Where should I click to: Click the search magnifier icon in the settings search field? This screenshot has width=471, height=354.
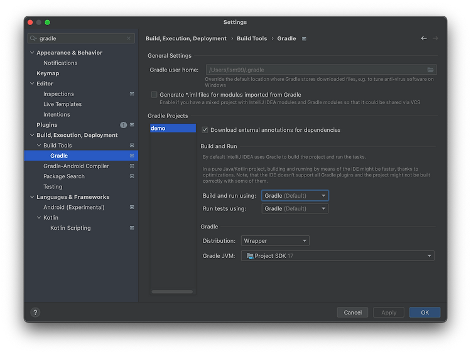[x=33, y=38]
